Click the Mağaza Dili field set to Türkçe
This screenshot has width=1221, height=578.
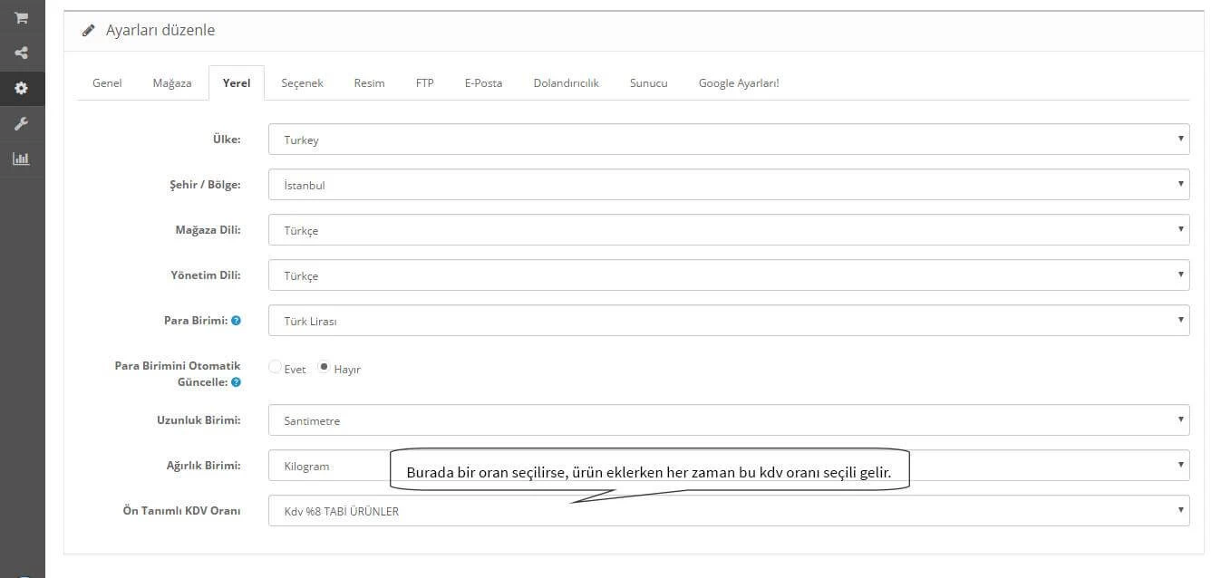(729, 229)
